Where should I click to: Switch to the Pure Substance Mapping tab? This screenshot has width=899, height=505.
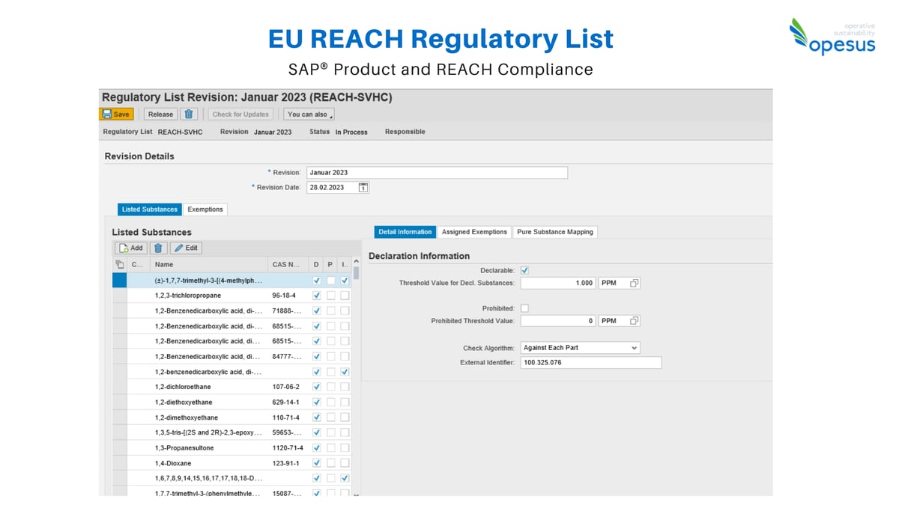555,232
